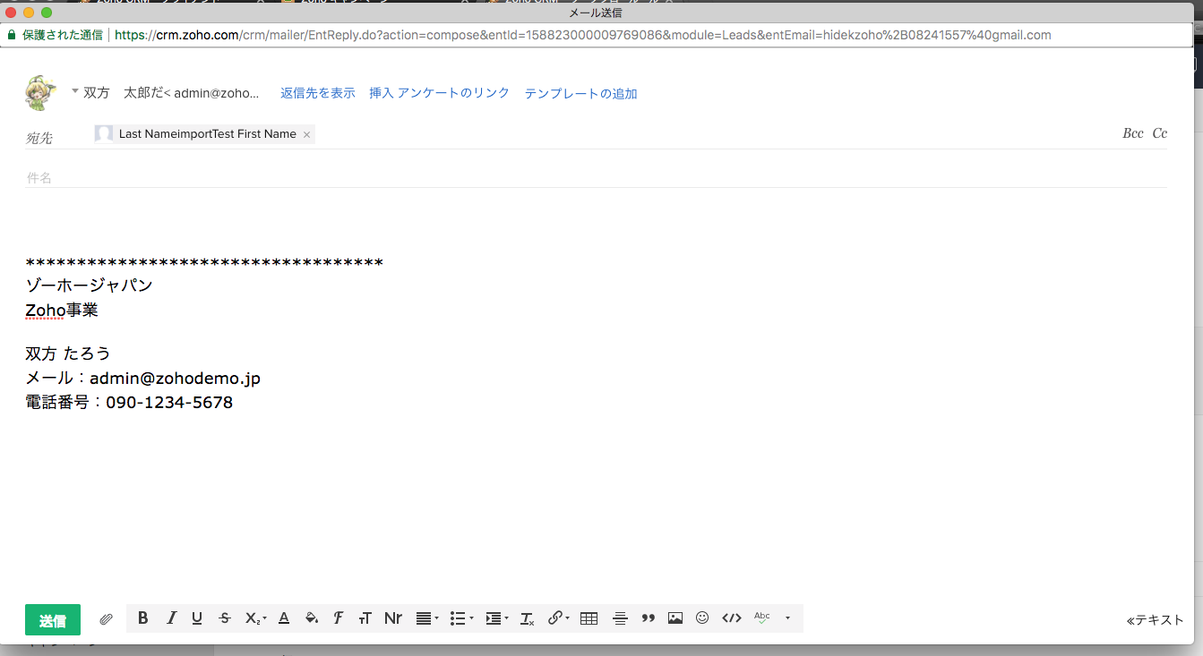1203x656 pixels.
Task: Click テンプレートの追加 link
Action: click(580, 93)
